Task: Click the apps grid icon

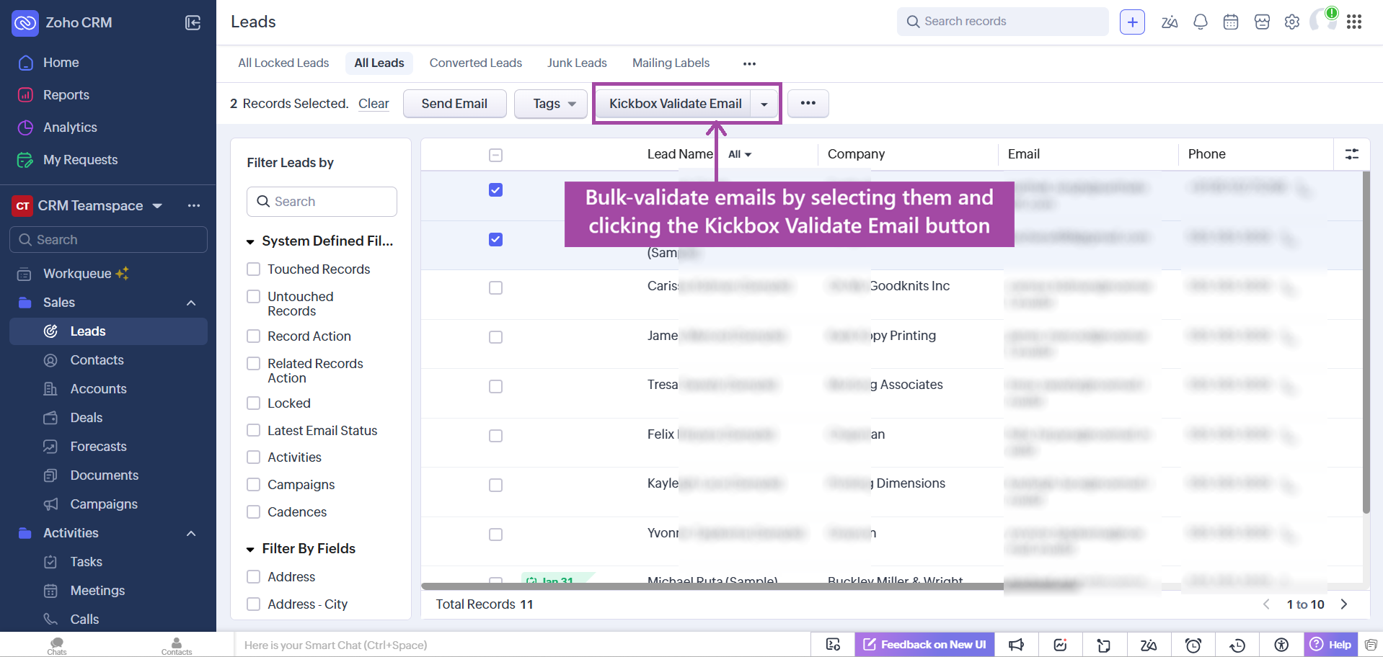Action: tap(1353, 22)
